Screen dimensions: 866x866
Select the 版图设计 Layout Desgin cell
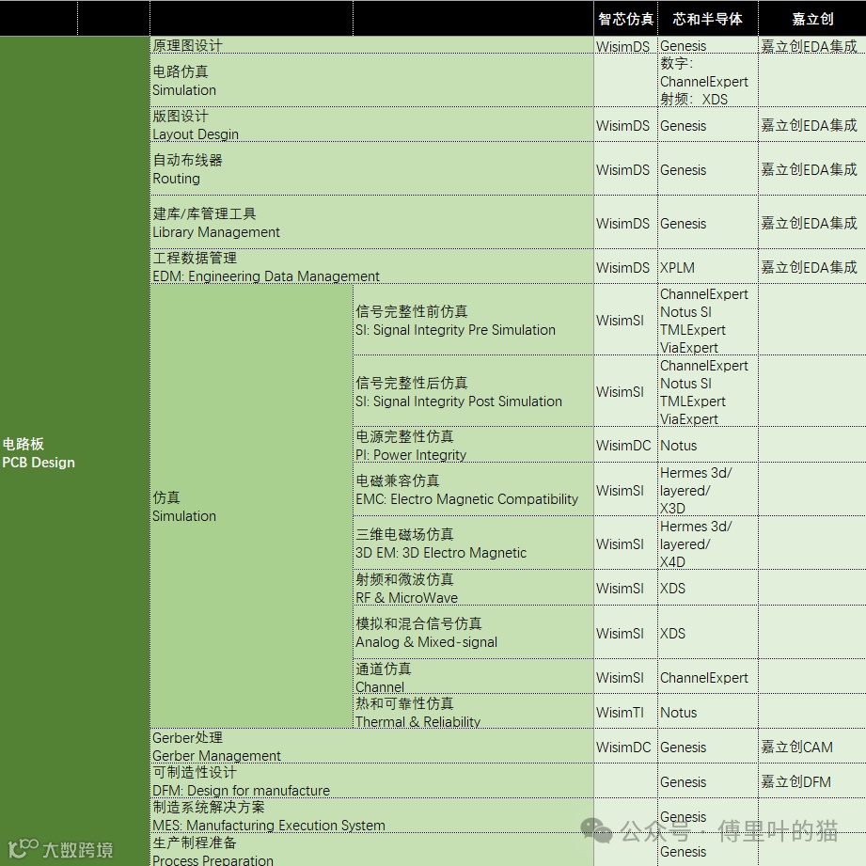[x=371, y=125]
